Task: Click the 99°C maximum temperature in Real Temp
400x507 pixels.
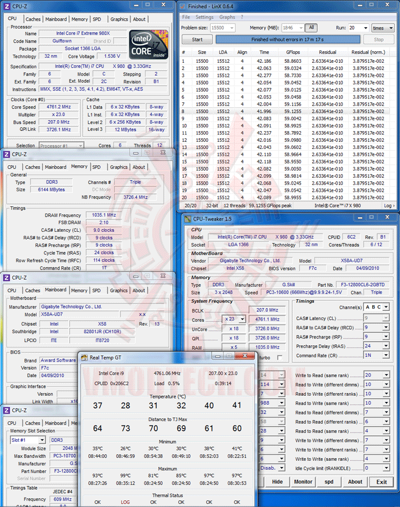Action: [x=126, y=476]
